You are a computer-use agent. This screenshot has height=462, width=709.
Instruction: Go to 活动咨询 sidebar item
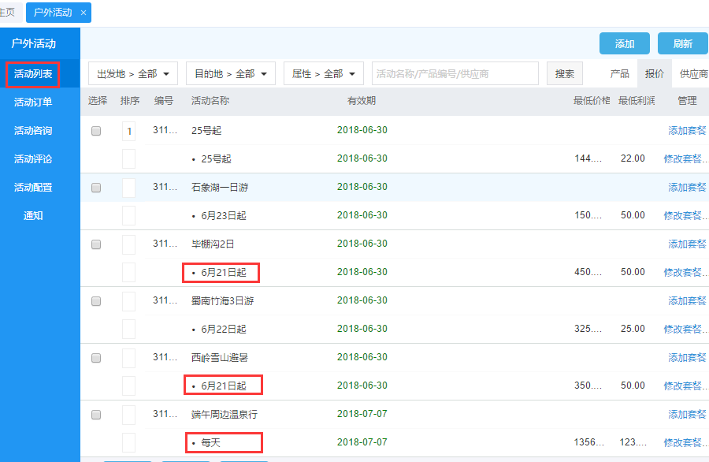click(33, 131)
